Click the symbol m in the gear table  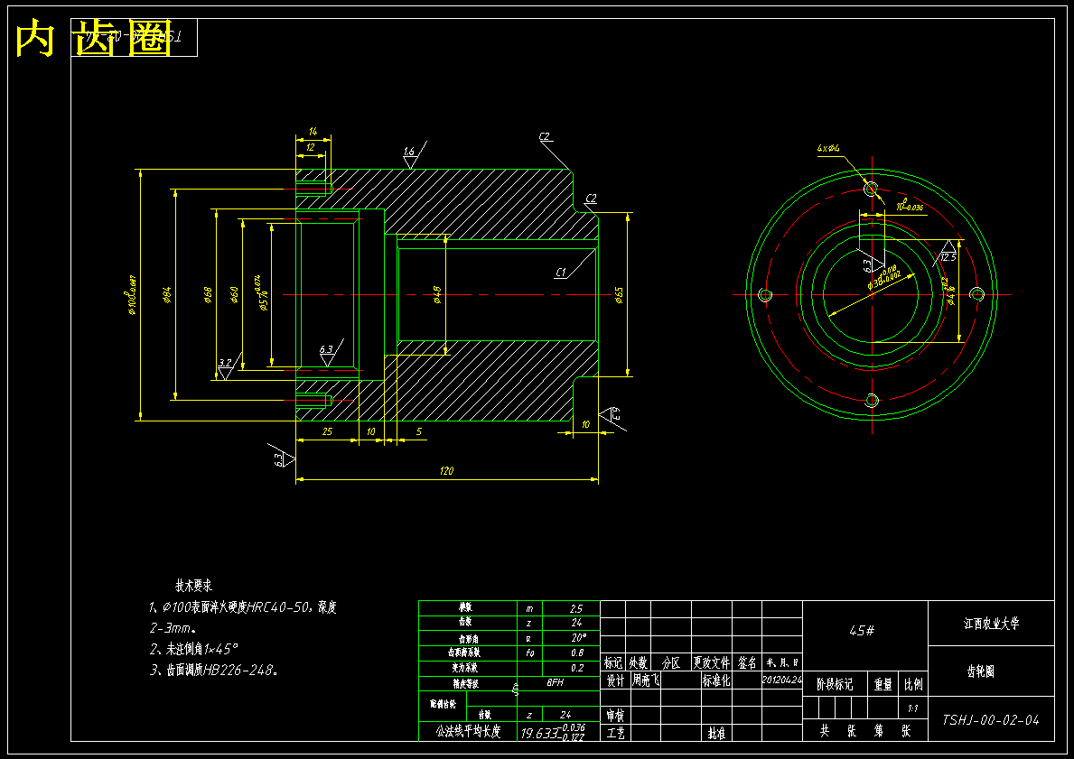(x=529, y=607)
